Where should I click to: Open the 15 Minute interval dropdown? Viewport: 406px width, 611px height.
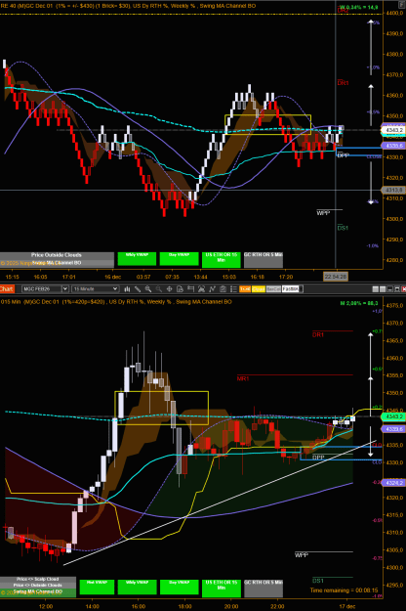pos(96,288)
